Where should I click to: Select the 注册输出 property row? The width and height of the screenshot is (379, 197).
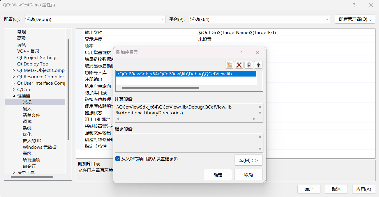[x=96, y=79]
